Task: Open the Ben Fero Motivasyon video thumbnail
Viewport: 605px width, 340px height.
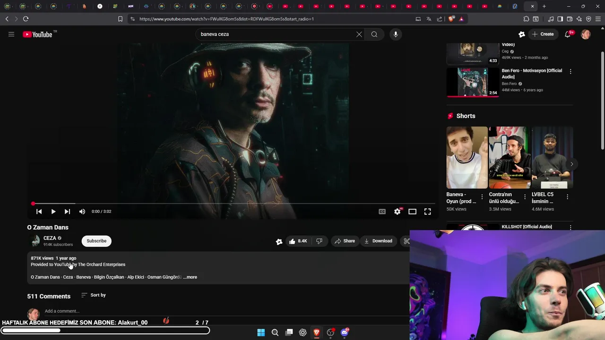Action: (x=473, y=82)
